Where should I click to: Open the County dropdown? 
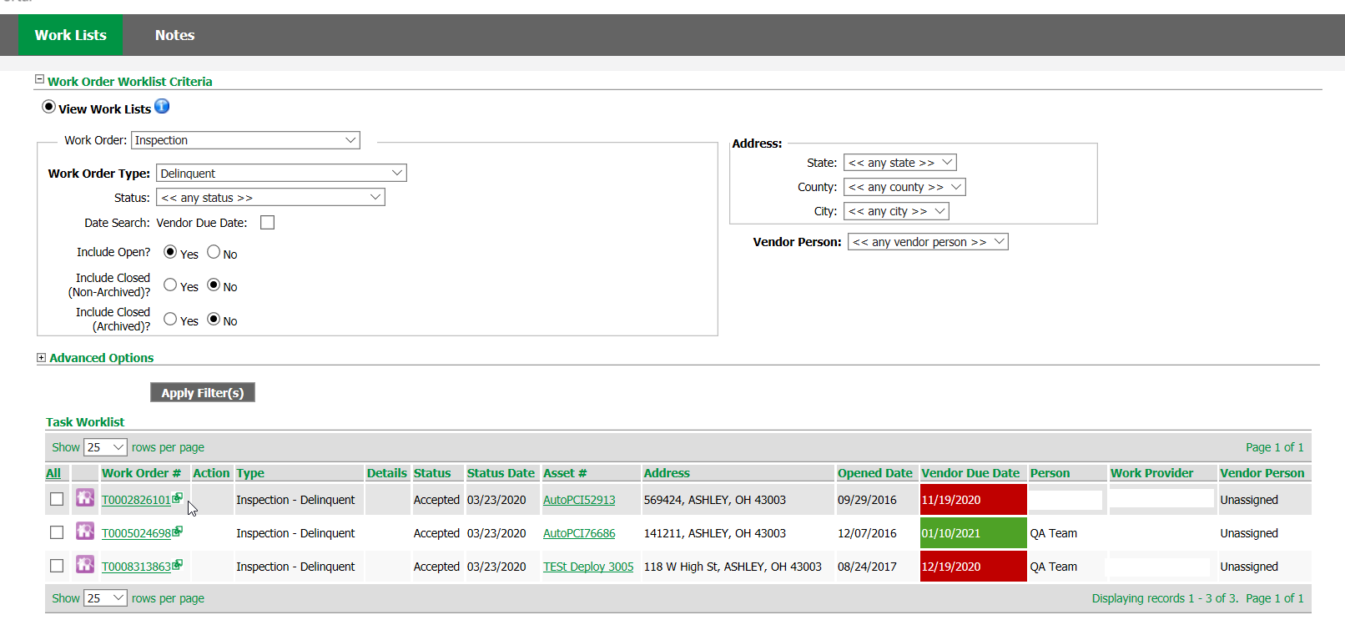tap(904, 187)
